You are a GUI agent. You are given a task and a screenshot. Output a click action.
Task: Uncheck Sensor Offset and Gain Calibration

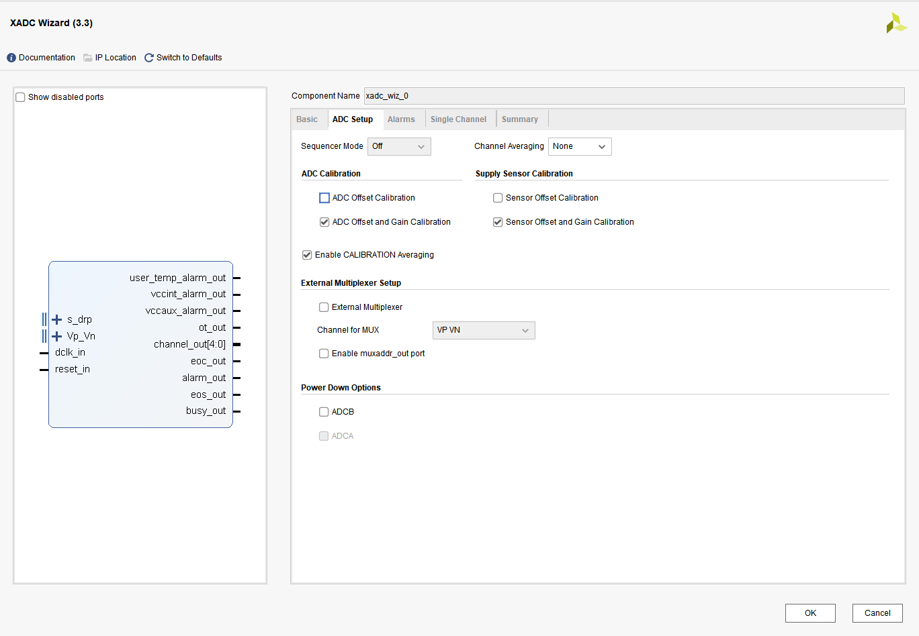[x=498, y=222]
